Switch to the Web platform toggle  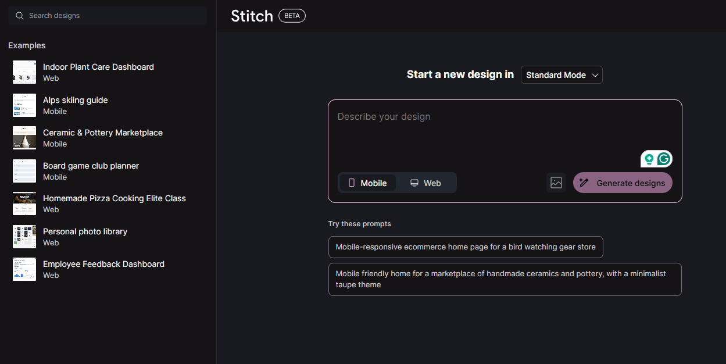425,183
